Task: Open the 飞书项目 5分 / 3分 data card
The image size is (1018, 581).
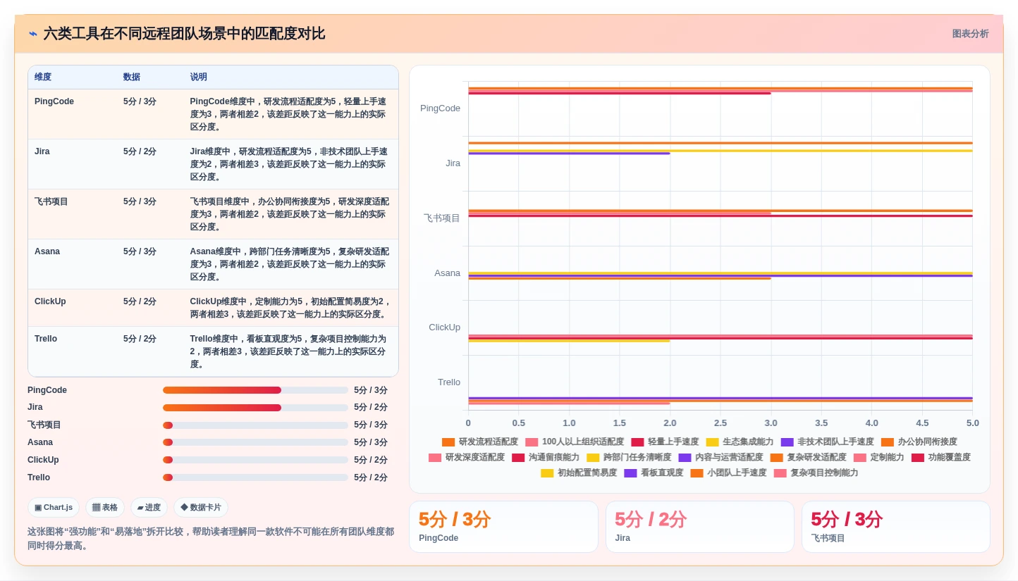Action: (x=895, y=527)
